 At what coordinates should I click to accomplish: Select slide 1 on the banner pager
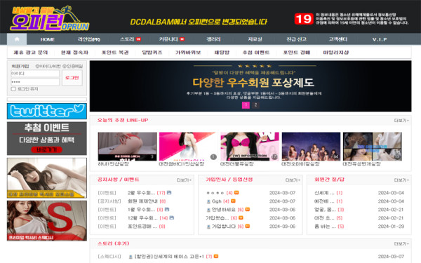246,105
